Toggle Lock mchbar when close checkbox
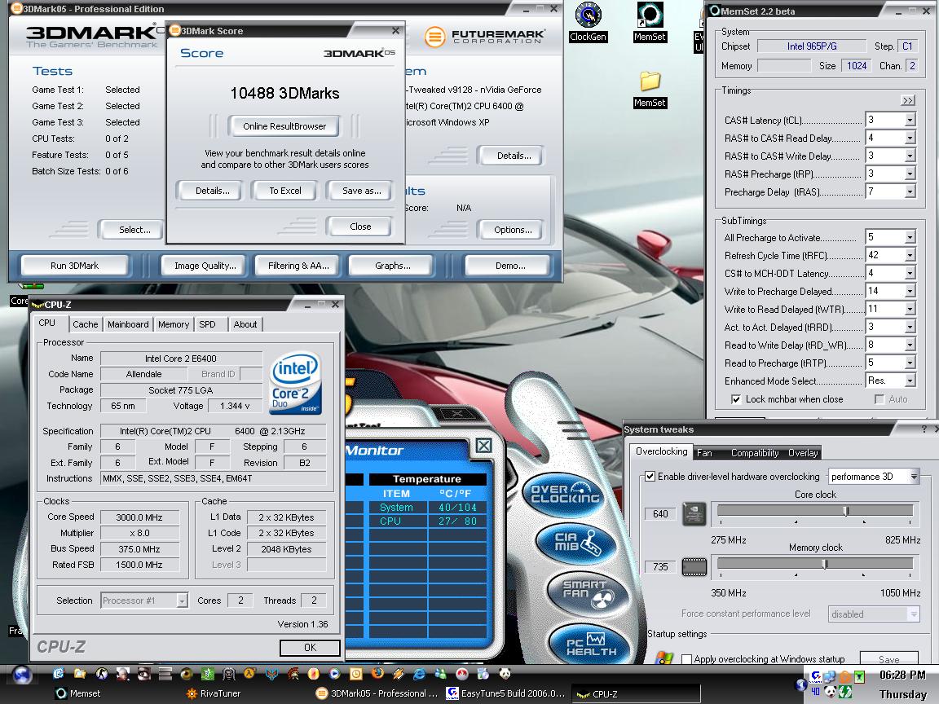The width and height of the screenshot is (939, 704). point(736,399)
